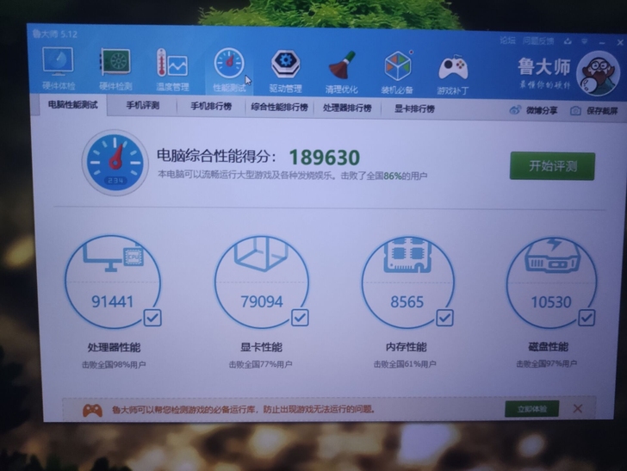
Task: Switch to the 处理器排行榜 tab
Action: 347,108
